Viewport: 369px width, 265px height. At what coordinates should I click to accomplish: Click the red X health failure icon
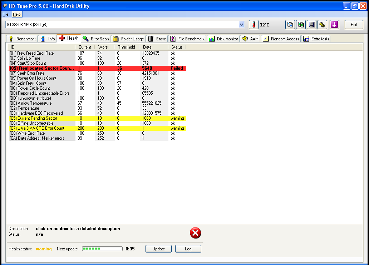[195, 233]
